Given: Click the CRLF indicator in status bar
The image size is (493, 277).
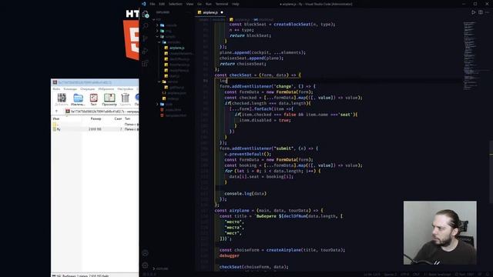Looking at the screenshot, I should point(416,275).
